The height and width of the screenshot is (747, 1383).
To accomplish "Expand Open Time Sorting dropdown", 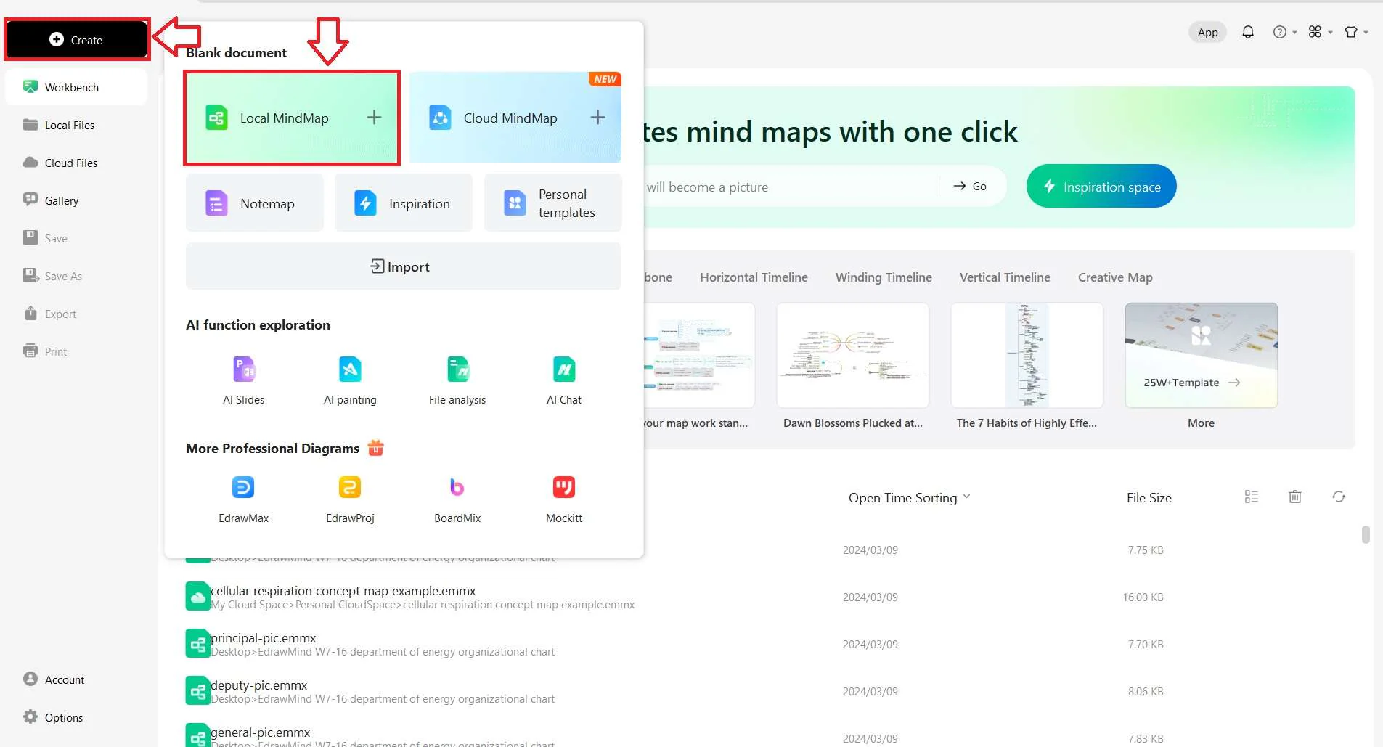I will 909,497.
